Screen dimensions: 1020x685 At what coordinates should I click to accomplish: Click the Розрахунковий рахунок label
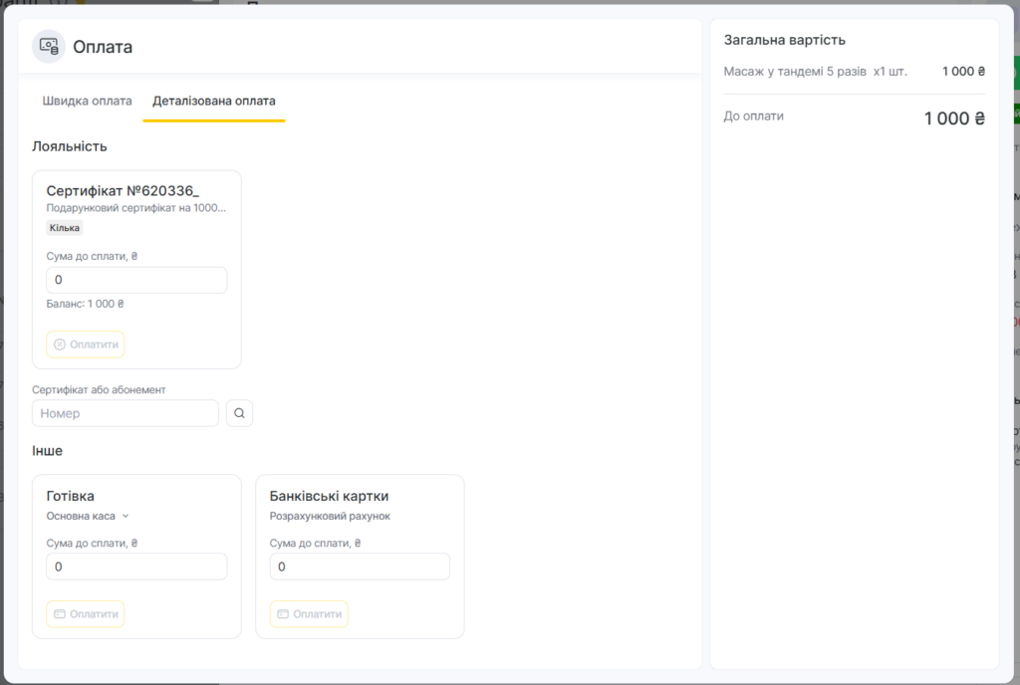tap(330, 516)
